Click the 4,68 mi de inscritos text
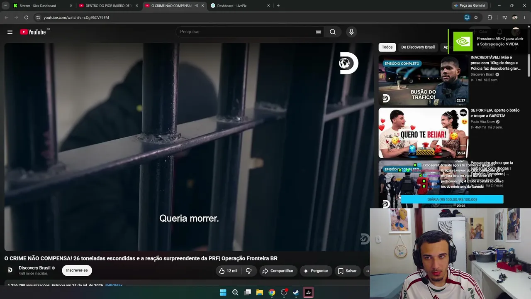The width and height of the screenshot is (531, 299). pos(33,274)
